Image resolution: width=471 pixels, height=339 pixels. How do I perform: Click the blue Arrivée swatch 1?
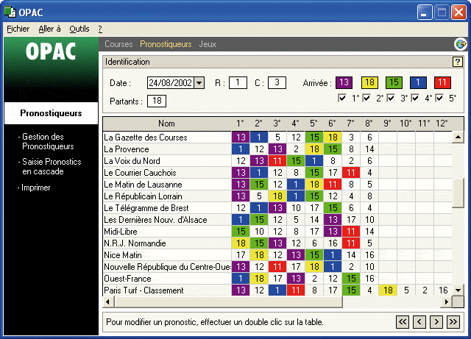418,82
